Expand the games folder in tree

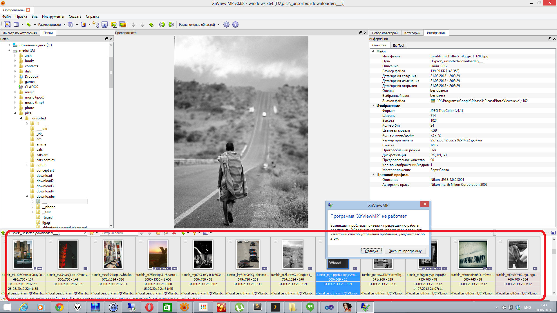coord(15,82)
